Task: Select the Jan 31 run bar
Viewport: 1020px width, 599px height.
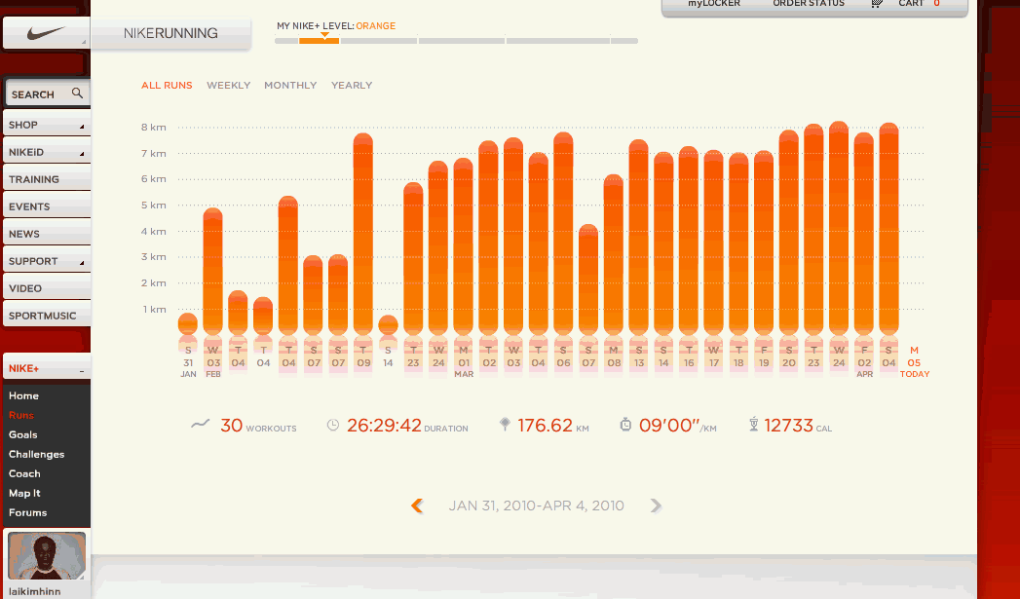Action: pyautogui.click(x=188, y=323)
